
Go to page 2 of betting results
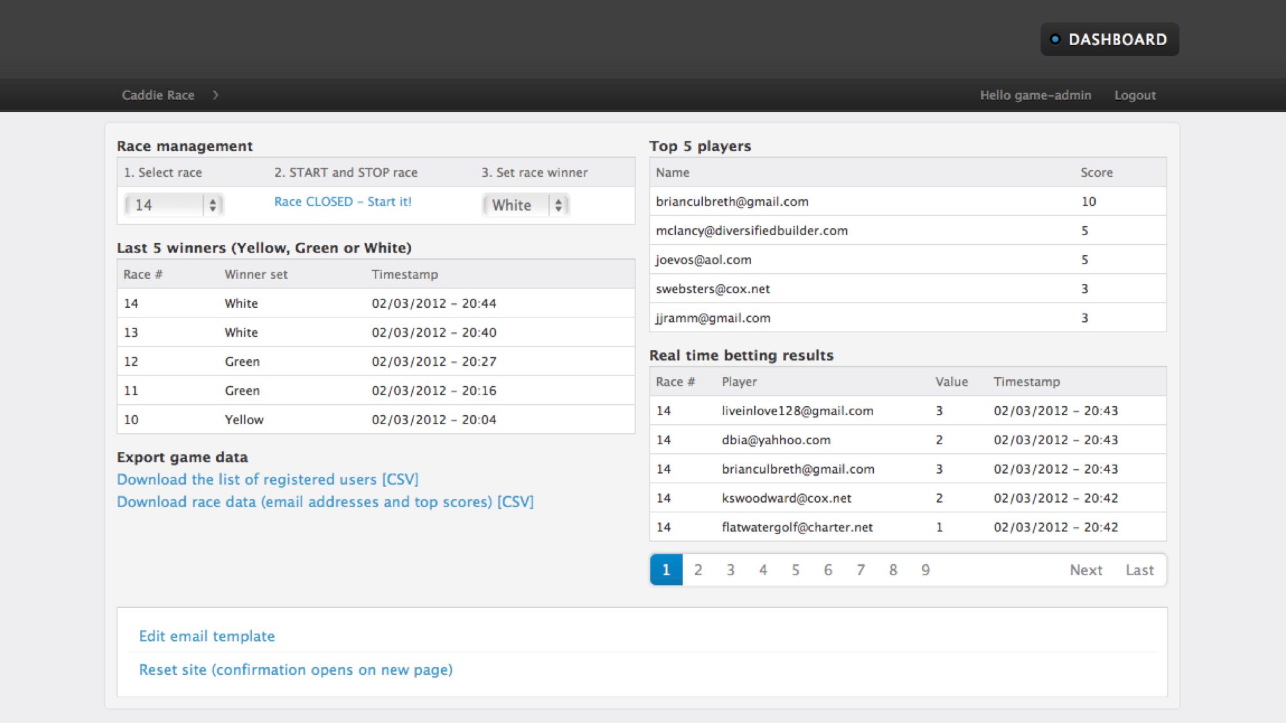point(698,570)
